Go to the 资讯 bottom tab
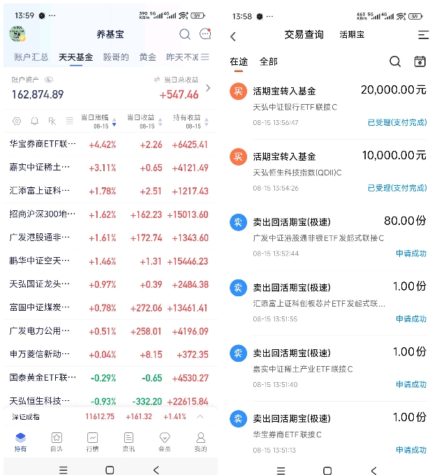 (x=128, y=442)
